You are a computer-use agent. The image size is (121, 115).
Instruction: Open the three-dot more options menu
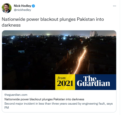(x=114, y=6)
